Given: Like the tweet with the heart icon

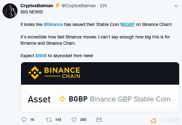Looking at the screenshot, I should (x=74, y=120).
